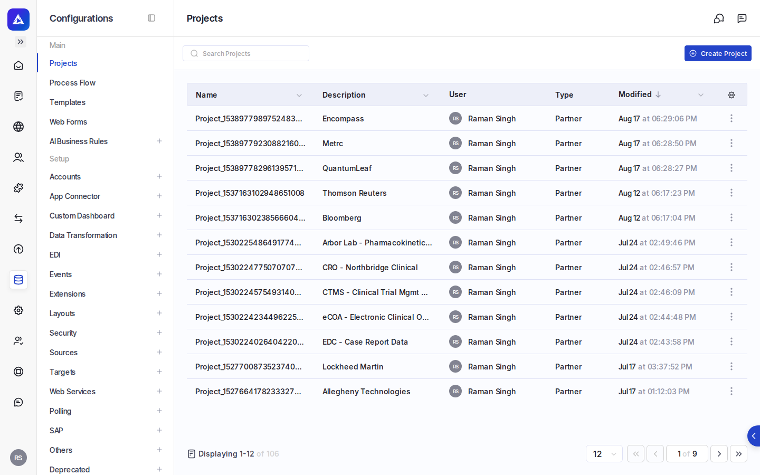Expand the Data Transformation section
This screenshot has width=760, height=475.
[159, 235]
